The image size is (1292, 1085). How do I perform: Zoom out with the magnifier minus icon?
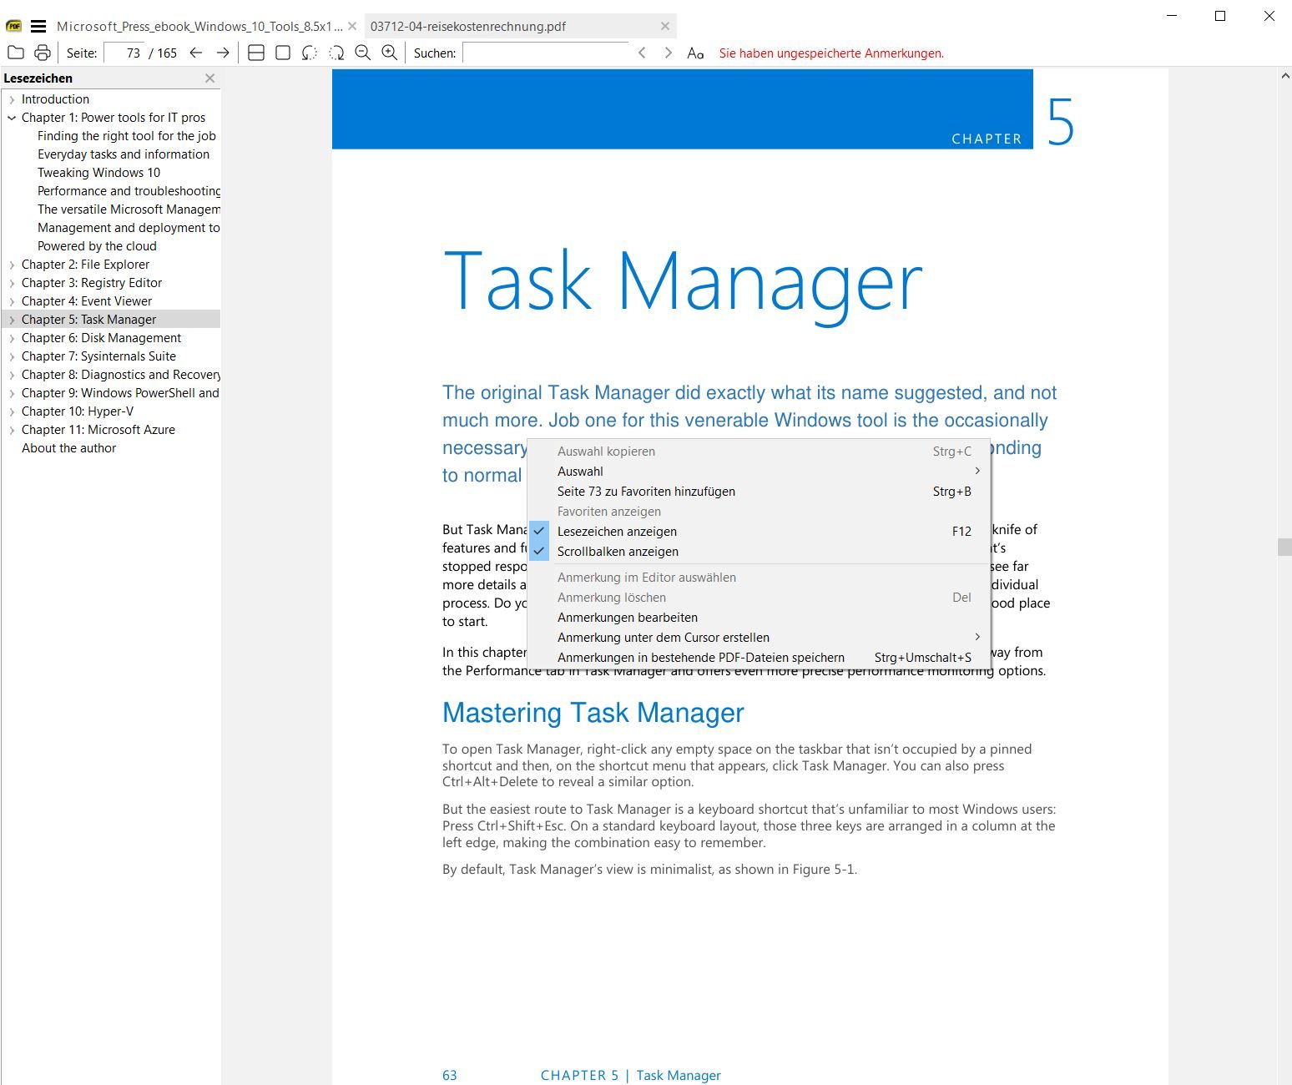[x=363, y=53]
